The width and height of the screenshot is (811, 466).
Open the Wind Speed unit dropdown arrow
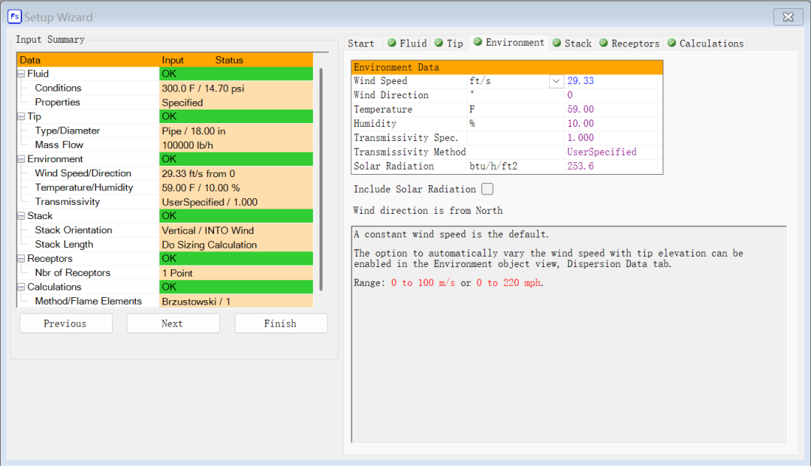[556, 81]
